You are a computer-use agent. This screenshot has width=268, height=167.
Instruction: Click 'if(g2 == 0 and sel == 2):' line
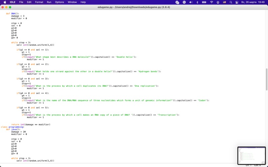[x=33, y=64]
